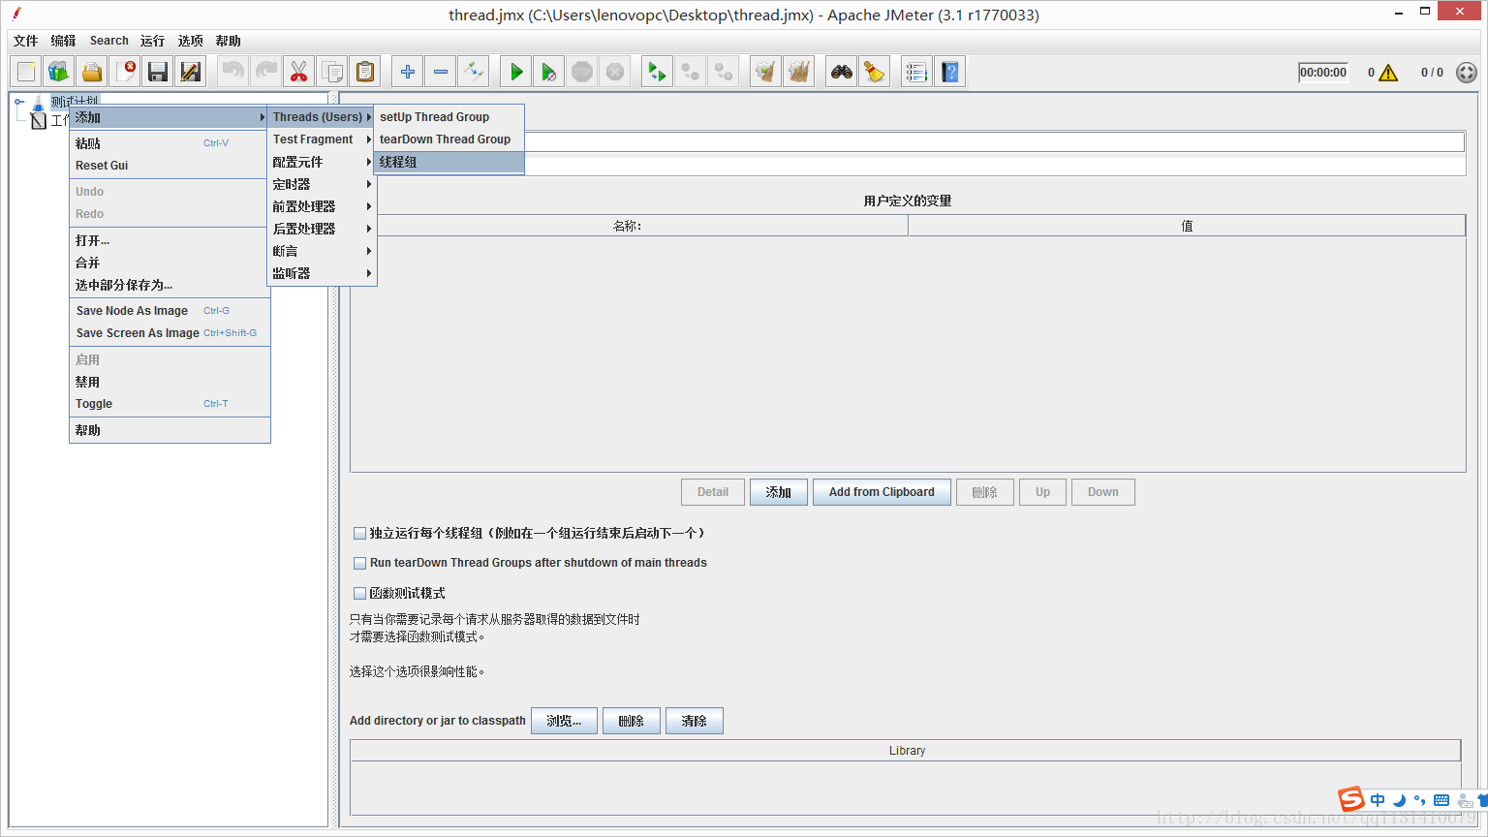The image size is (1488, 837).
Task: Click the Paste clipboard icon
Action: 364,72
